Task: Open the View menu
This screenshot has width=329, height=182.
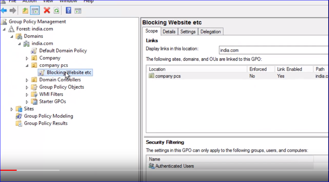Action: tap(48, 1)
